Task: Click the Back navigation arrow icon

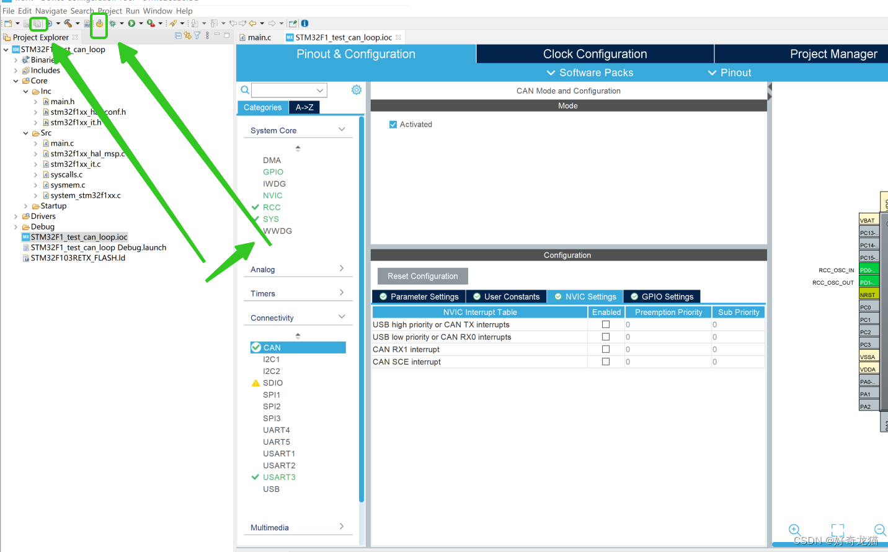Action: pos(252,24)
